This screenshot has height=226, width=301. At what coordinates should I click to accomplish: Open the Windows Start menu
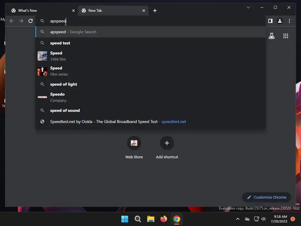[125, 219]
